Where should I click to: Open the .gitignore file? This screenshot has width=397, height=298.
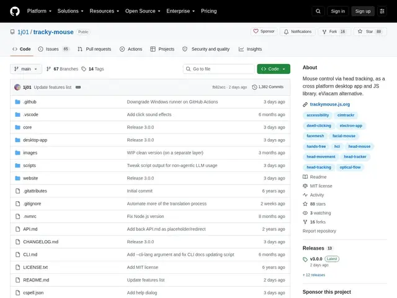click(32, 204)
